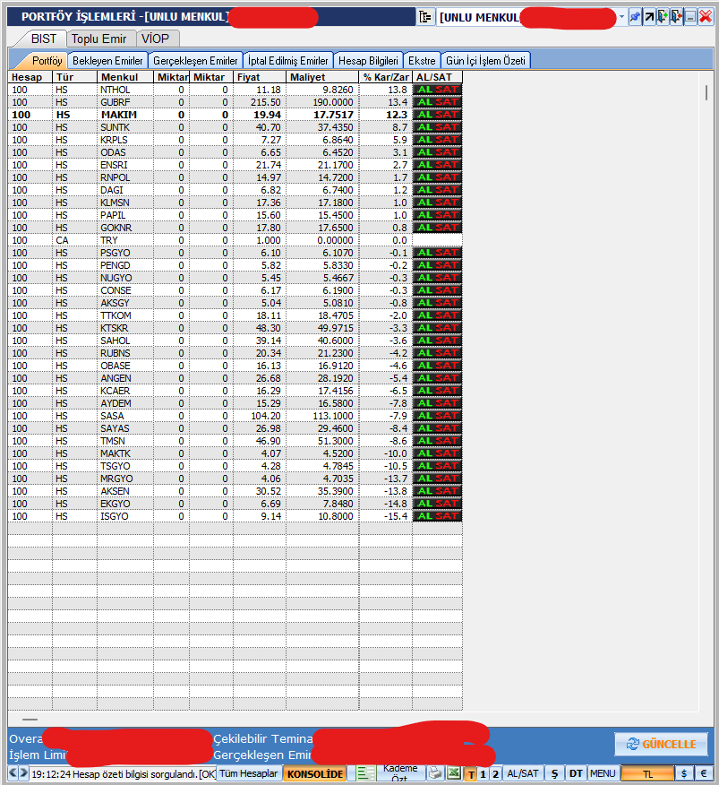Click the door icon with red arrow
The image size is (719, 785).
pyautogui.click(x=677, y=17)
